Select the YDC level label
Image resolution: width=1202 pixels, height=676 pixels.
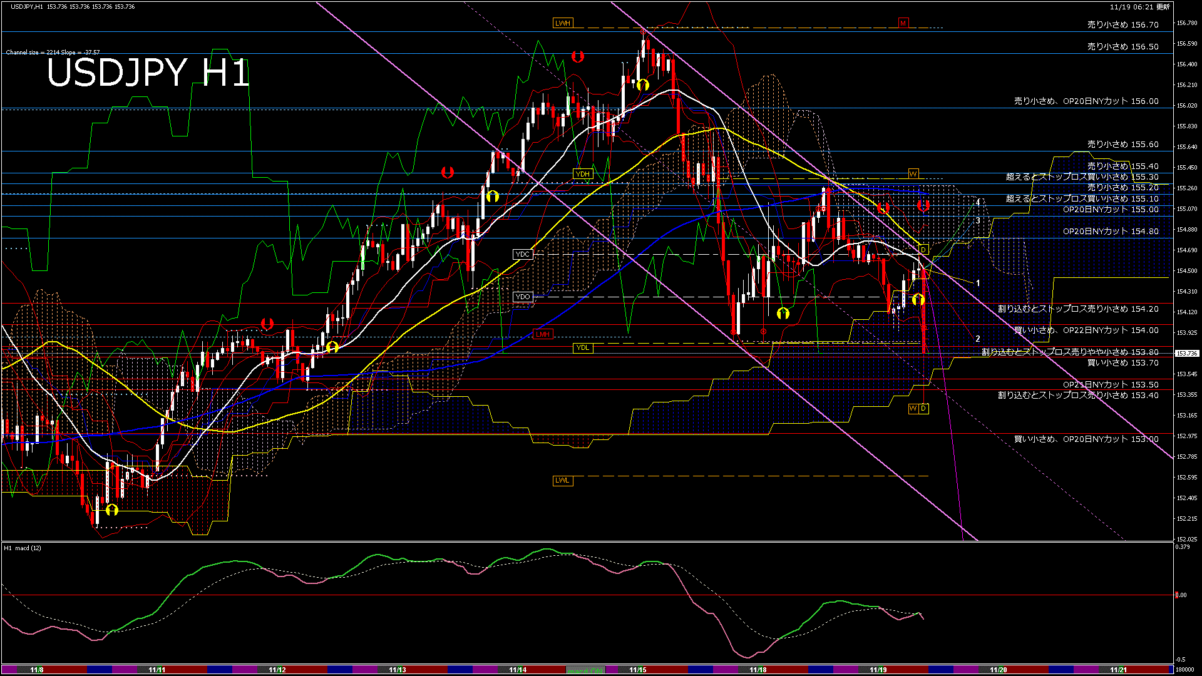523,254
